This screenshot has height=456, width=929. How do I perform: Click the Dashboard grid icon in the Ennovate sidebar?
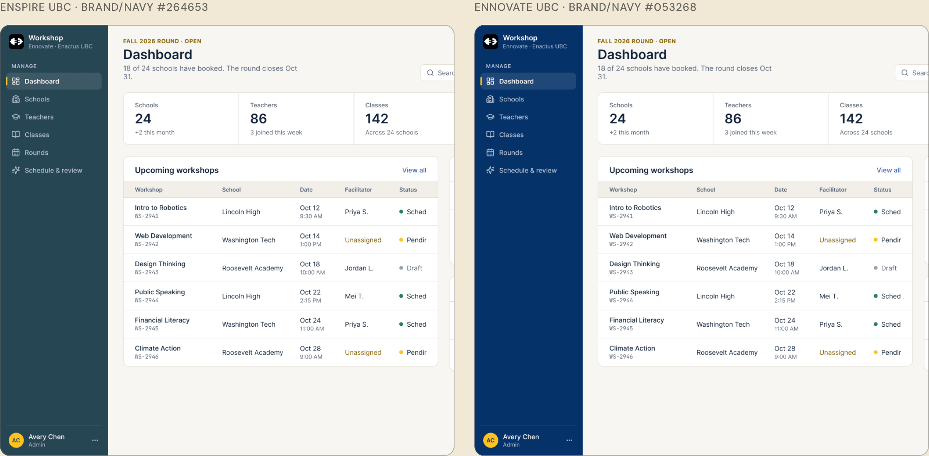pos(490,81)
